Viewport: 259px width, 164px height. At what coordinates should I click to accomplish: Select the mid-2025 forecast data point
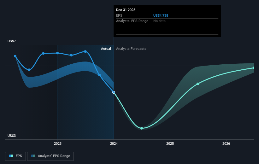tap(198, 84)
